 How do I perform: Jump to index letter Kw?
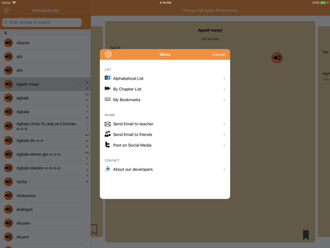tap(87, 135)
